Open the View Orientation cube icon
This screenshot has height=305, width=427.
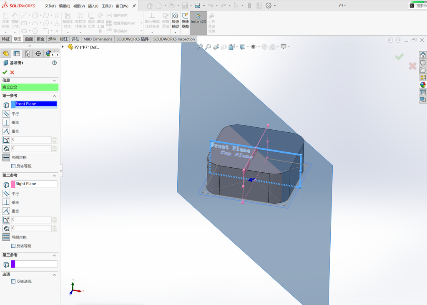pyautogui.click(x=232, y=47)
